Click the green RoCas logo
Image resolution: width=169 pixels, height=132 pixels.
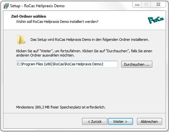pyautogui.click(x=156, y=20)
